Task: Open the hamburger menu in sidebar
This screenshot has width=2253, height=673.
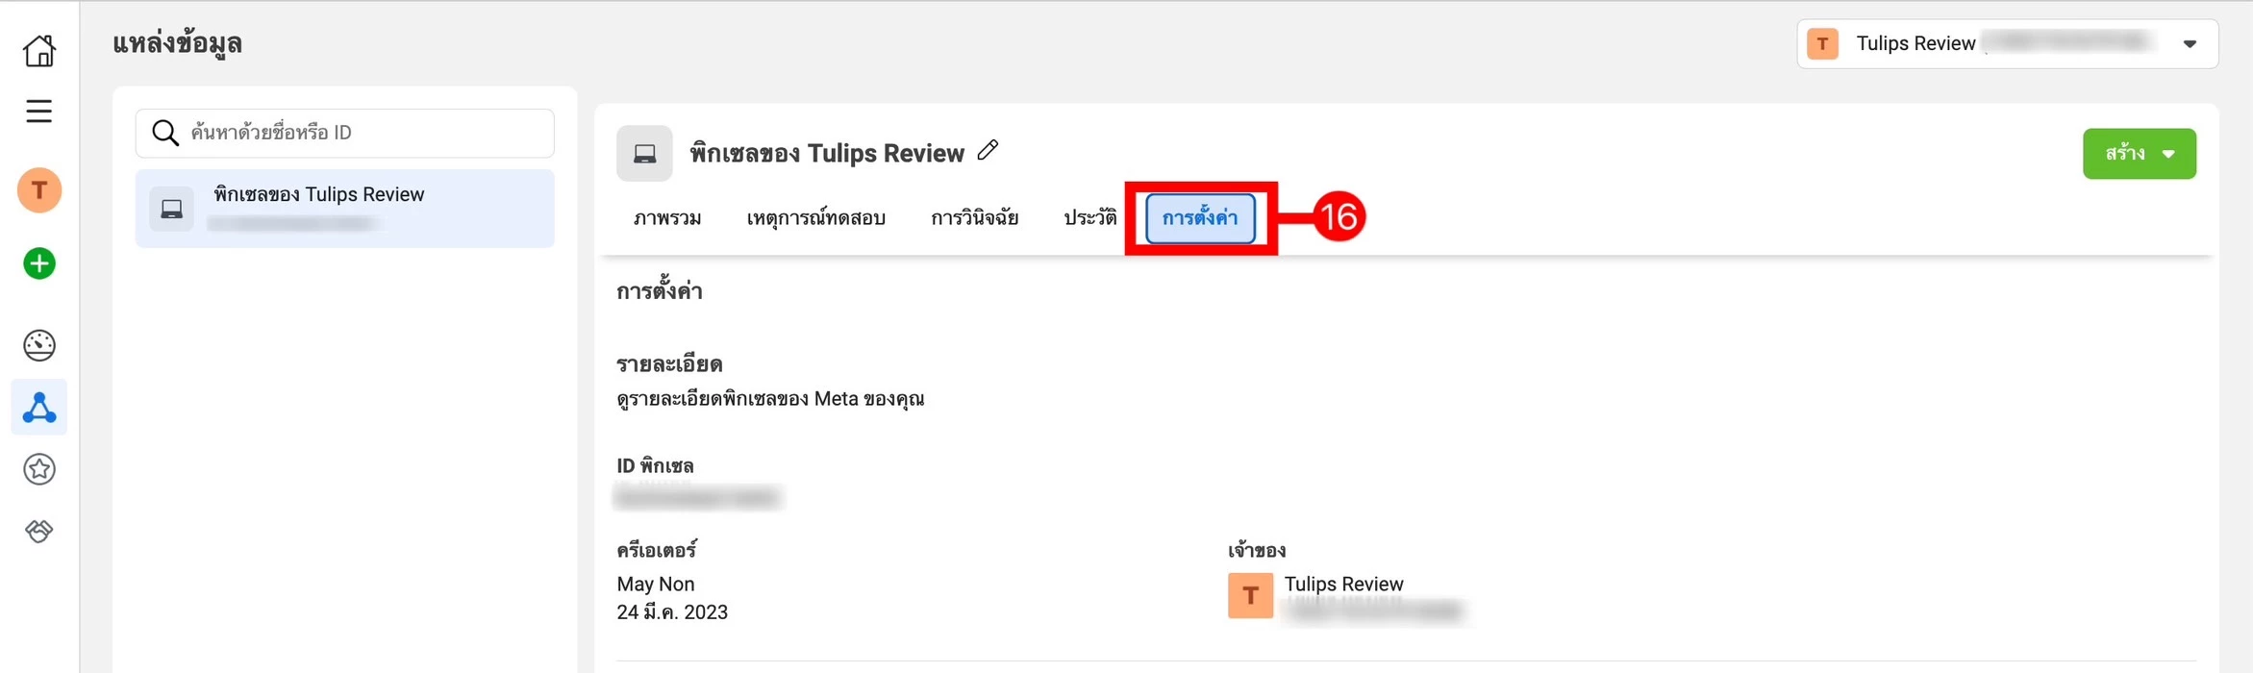Action: click(38, 112)
